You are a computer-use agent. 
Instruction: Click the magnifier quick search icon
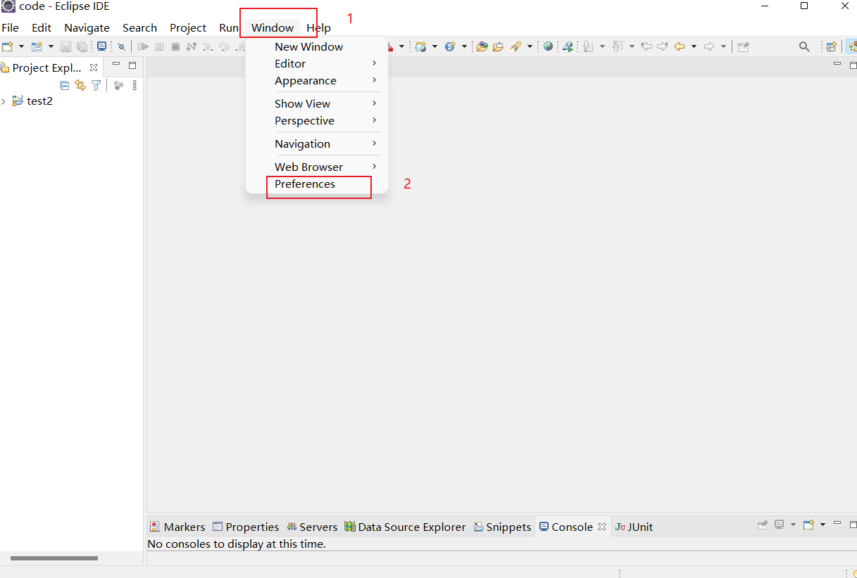pyautogui.click(x=803, y=46)
